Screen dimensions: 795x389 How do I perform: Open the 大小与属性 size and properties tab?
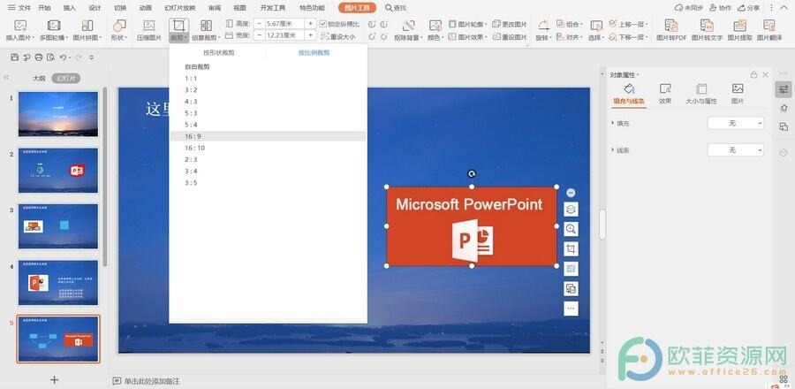[x=701, y=95]
